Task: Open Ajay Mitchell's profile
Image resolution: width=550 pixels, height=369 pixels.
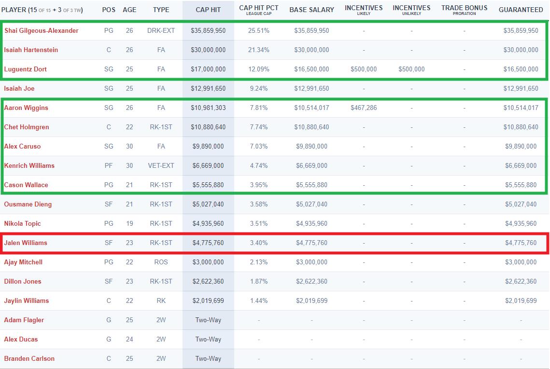Action: 23,262
